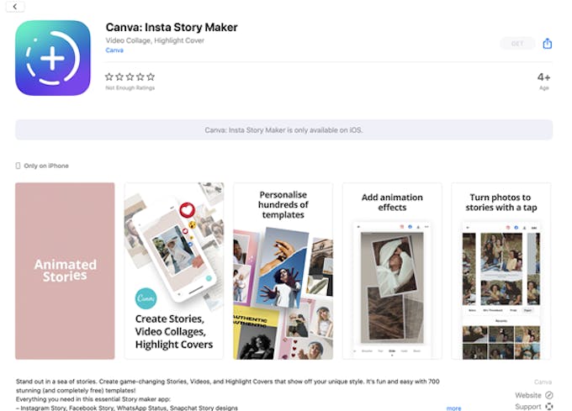Open the Personalise hundreds of templates screenshot
This screenshot has height=411, width=572.
coord(283,271)
